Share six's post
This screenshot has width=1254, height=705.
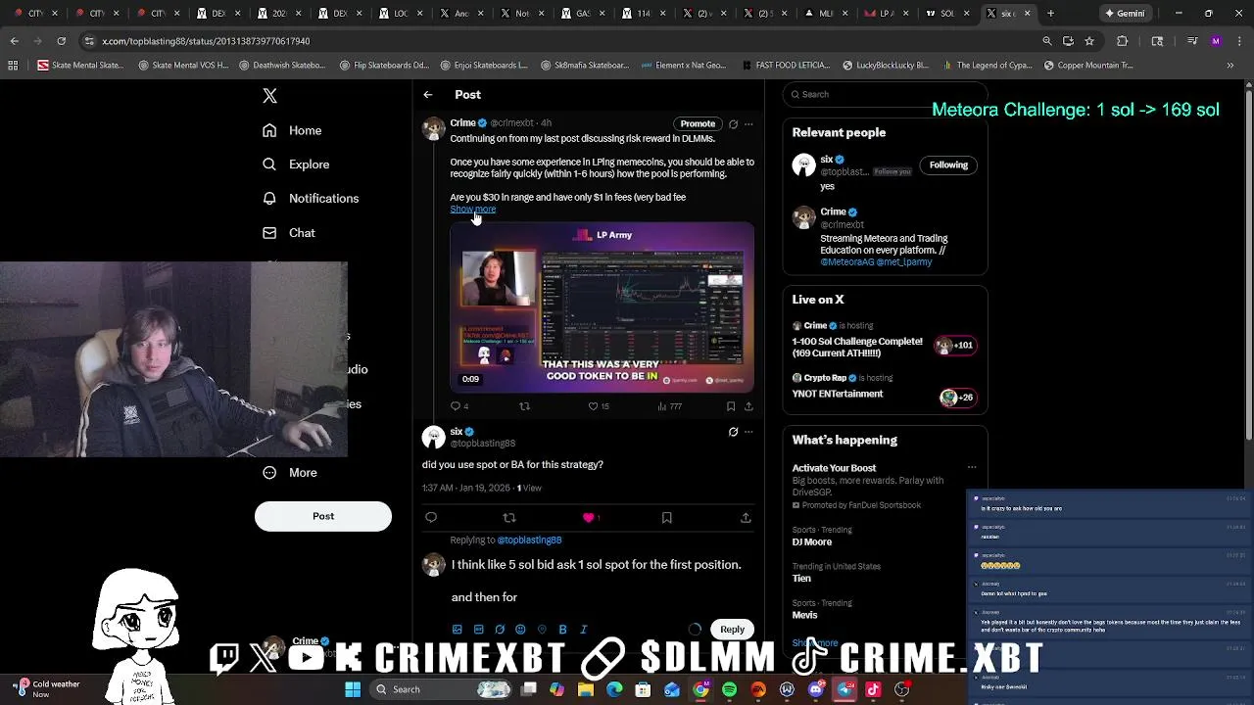[746, 517]
